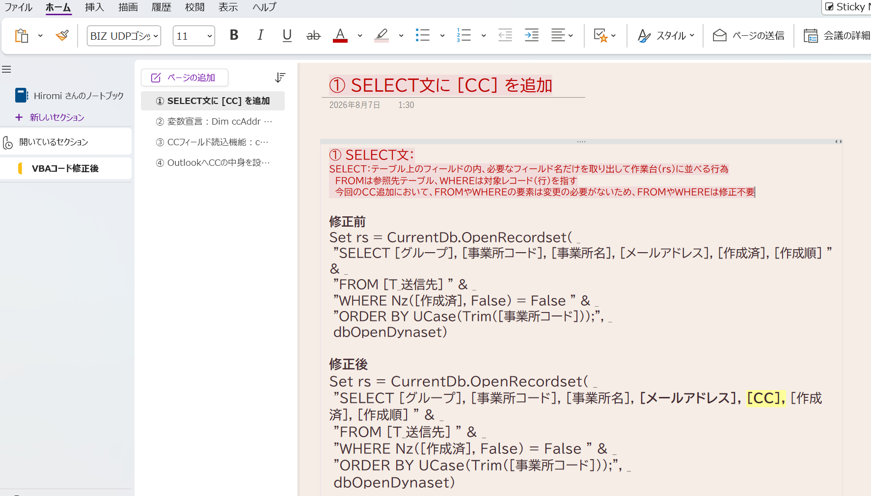Click the note container top drag handle
This screenshot has width=871, height=496.
581,141
